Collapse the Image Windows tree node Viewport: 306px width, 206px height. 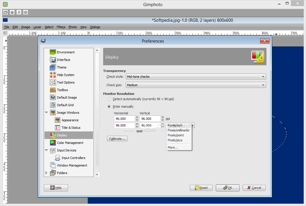point(46,113)
